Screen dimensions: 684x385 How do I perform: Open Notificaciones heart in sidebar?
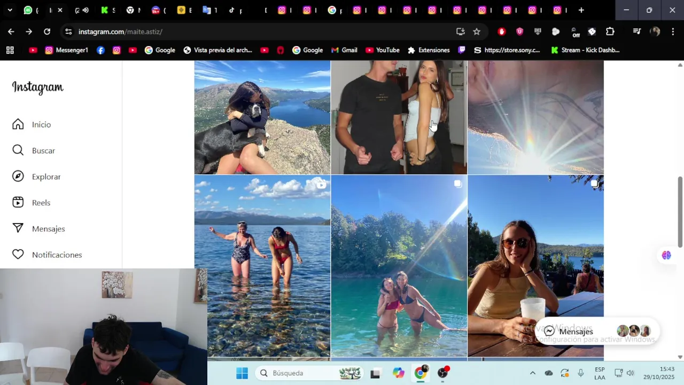pyautogui.click(x=47, y=255)
